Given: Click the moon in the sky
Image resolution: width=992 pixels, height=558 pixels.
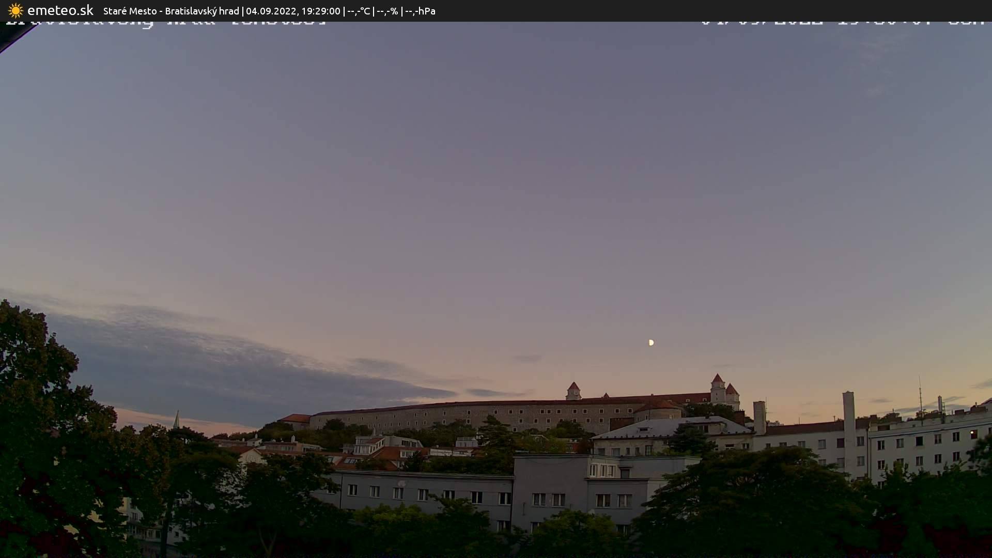Looking at the screenshot, I should coord(651,343).
